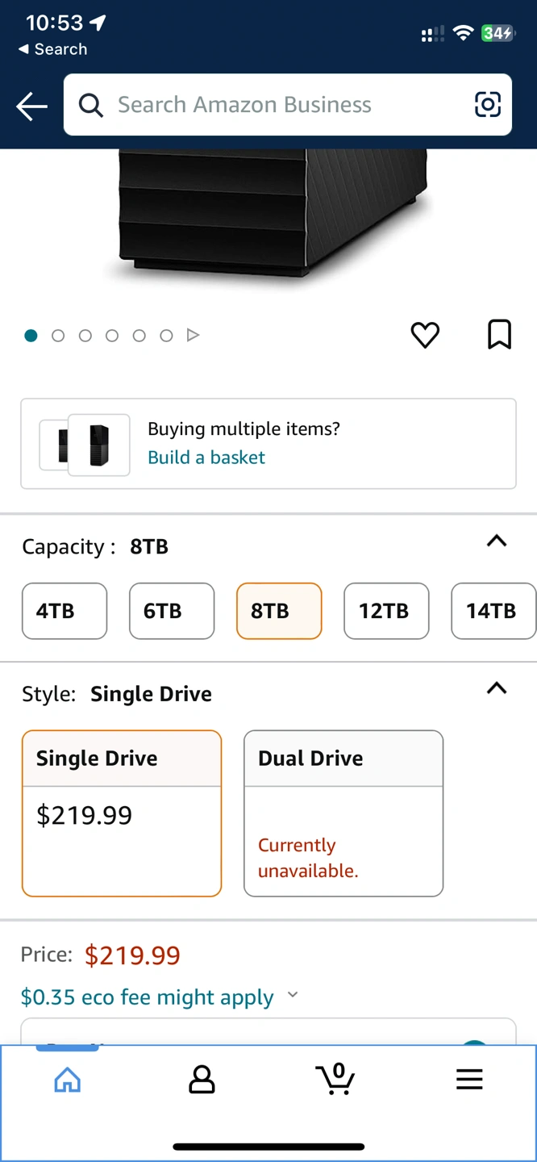Open the Home tab icon

click(x=68, y=1080)
